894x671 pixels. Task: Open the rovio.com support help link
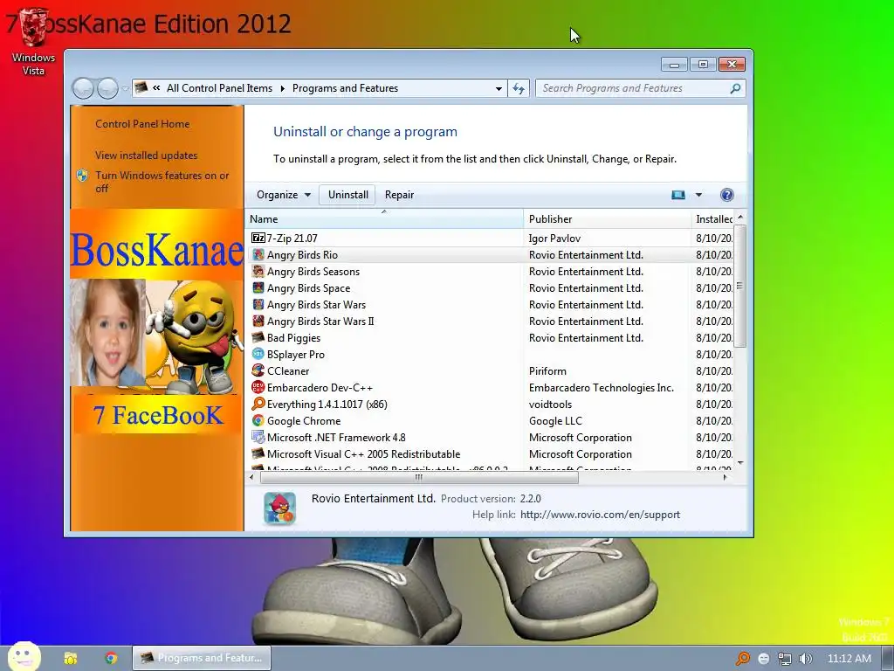(600, 515)
